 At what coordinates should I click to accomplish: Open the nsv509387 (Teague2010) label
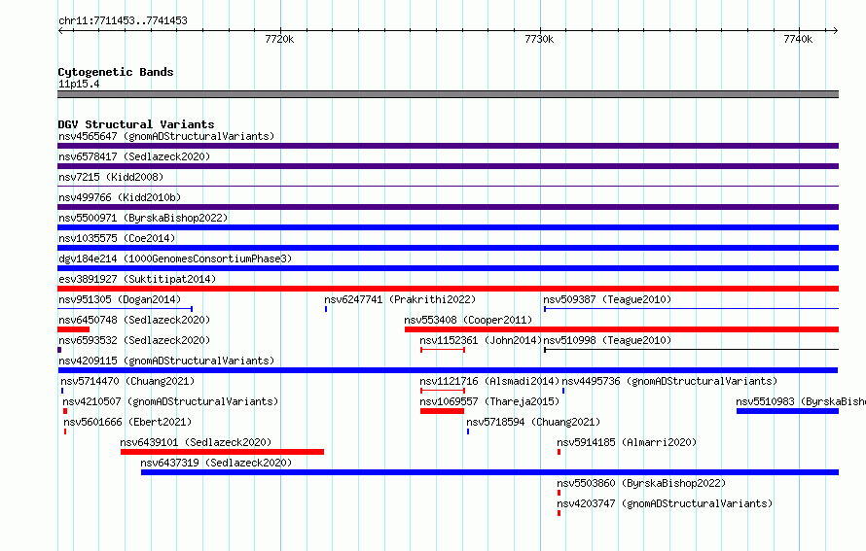607,299
